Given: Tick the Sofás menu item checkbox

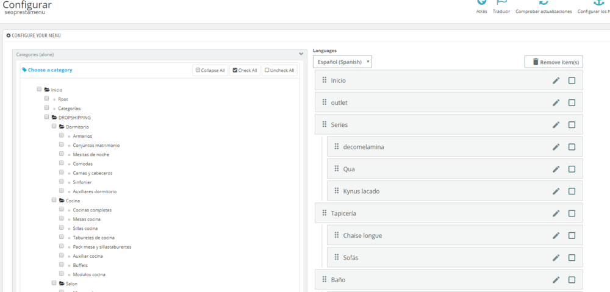Looking at the screenshot, I should (x=572, y=258).
